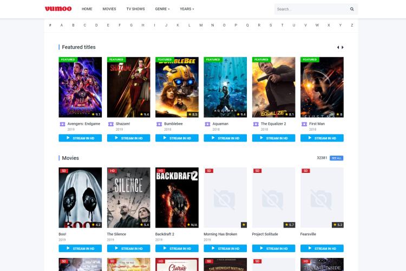406x271 pixels.
Task: Filter titles by letter M
Action: point(201,25)
